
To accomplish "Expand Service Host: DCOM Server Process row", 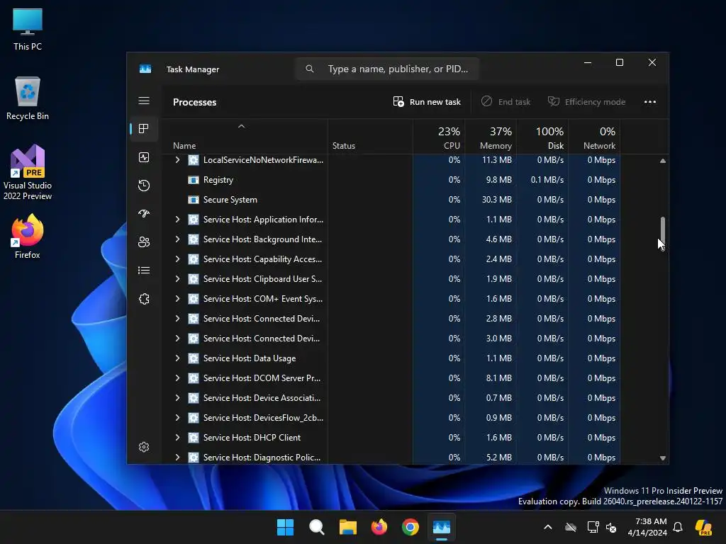I will [x=177, y=378].
